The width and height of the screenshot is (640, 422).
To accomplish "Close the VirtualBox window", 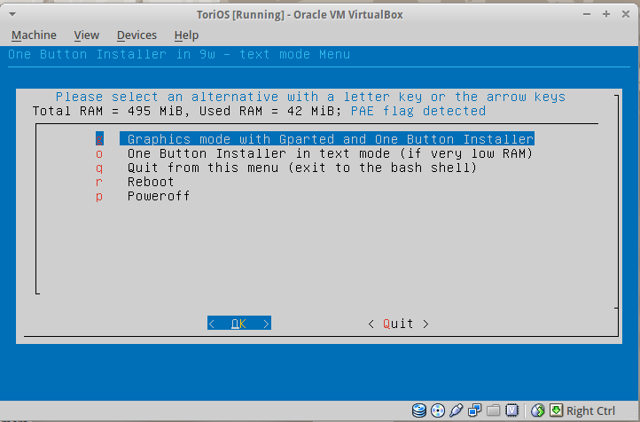I will pyautogui.click(x=625, y=14).
